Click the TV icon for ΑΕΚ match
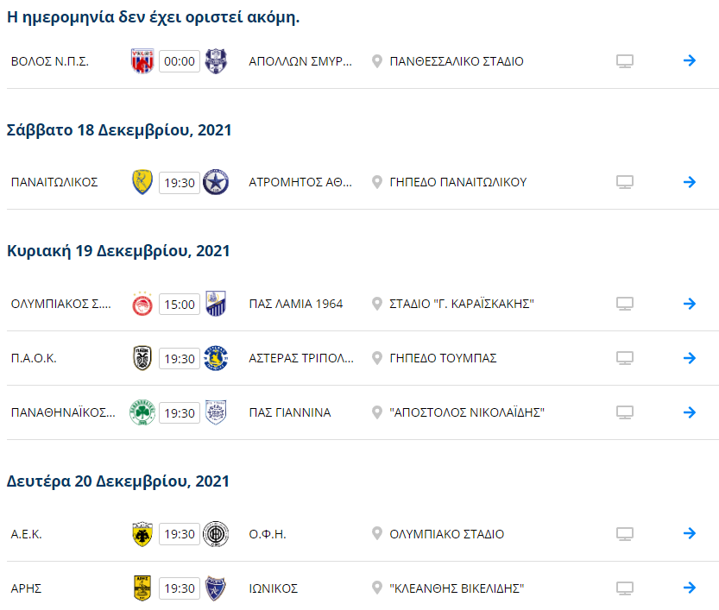Viewport: 719px width, 610px height. [x=625, y=534]
